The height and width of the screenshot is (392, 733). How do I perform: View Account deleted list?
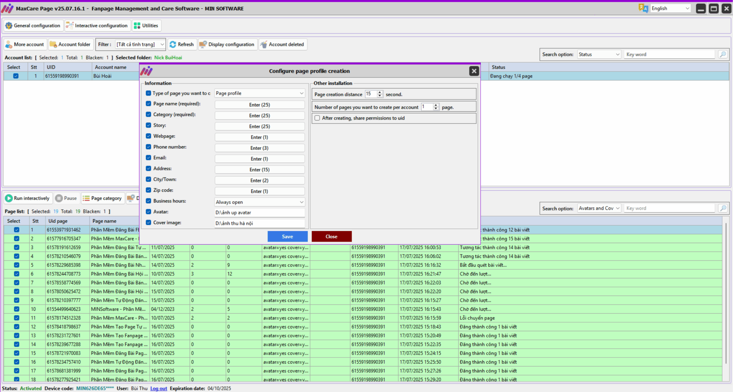tap(283, 44)
